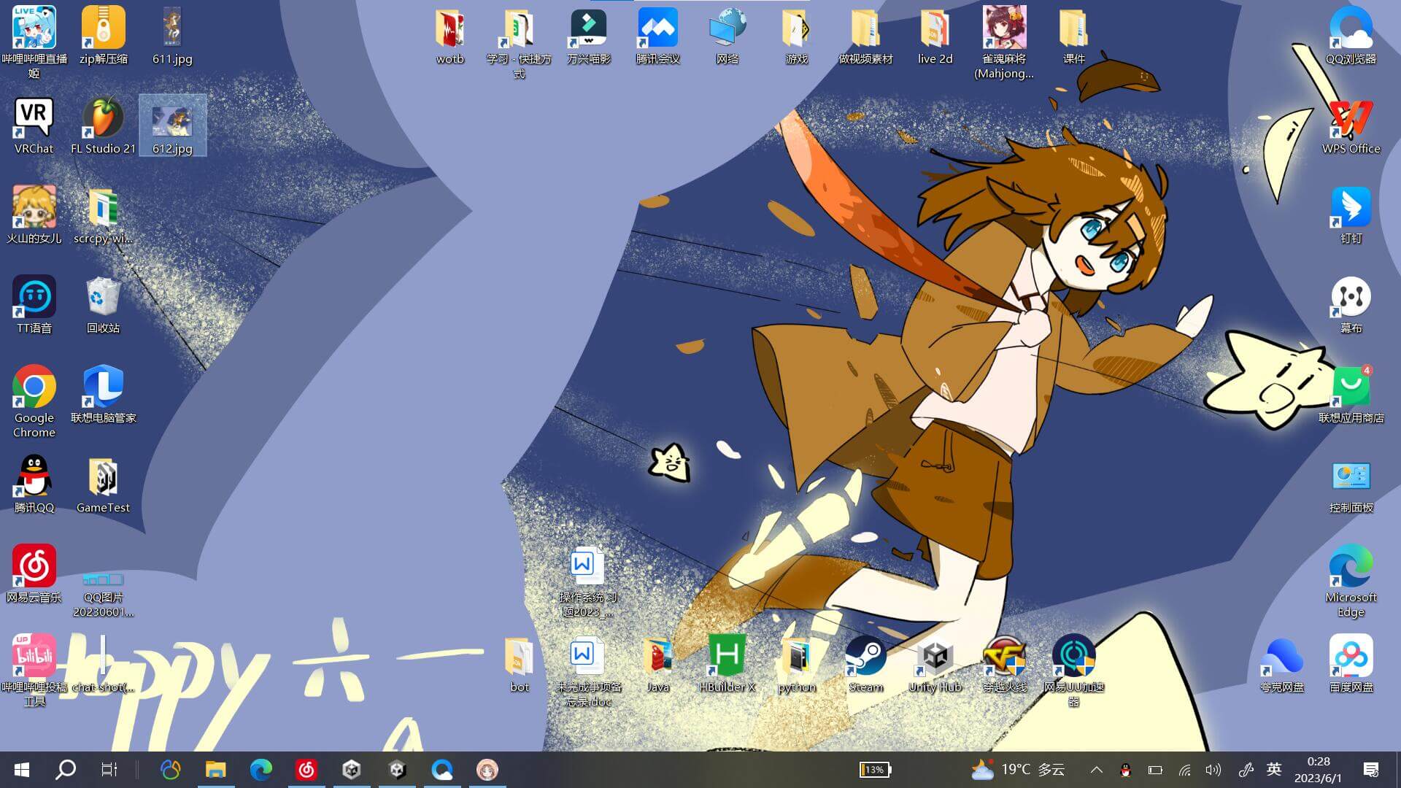
Task: Open the 学习 - 快捷方式 folder shortcut
Action: [519, 42]
